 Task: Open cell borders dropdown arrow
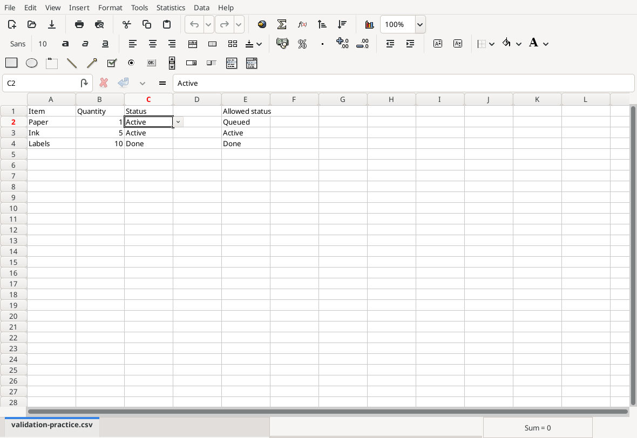tap(492, 44)
